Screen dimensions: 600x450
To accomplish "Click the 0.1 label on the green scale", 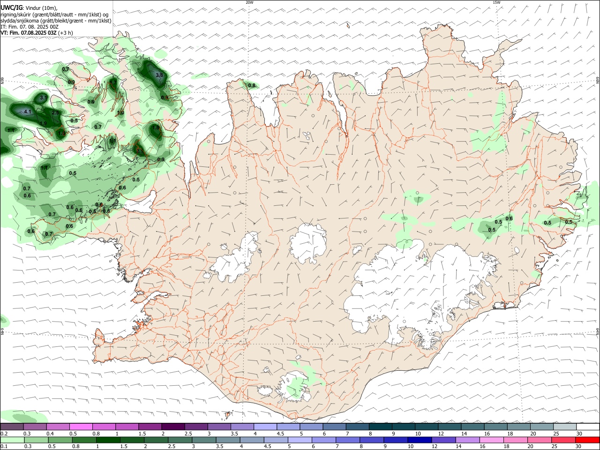I will [x=4, y=446].
